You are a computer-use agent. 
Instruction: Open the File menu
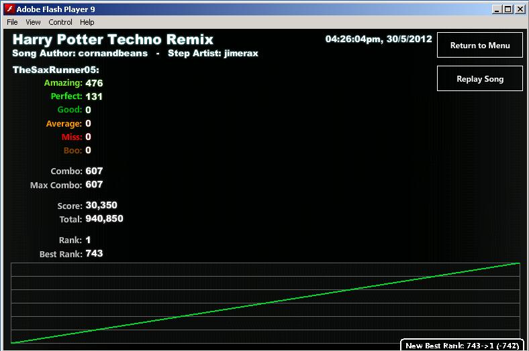pyautogui.click(x=12, y=22)
